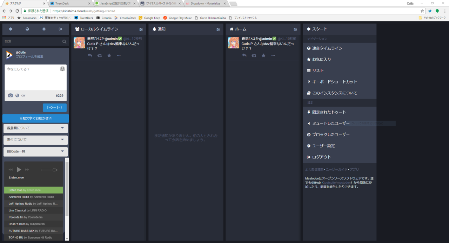The height and width of the screenshot is (243, 449).
Task: Toggle the CW content warning button
Action: (x=23, y=95)
